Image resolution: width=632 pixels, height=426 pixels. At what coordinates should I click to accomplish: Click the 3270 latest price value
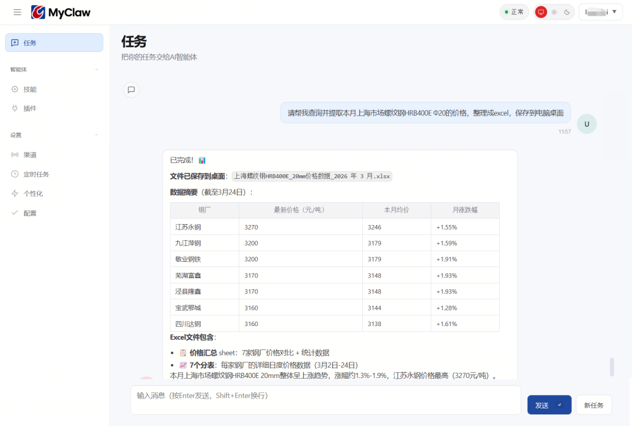point(251,227)
